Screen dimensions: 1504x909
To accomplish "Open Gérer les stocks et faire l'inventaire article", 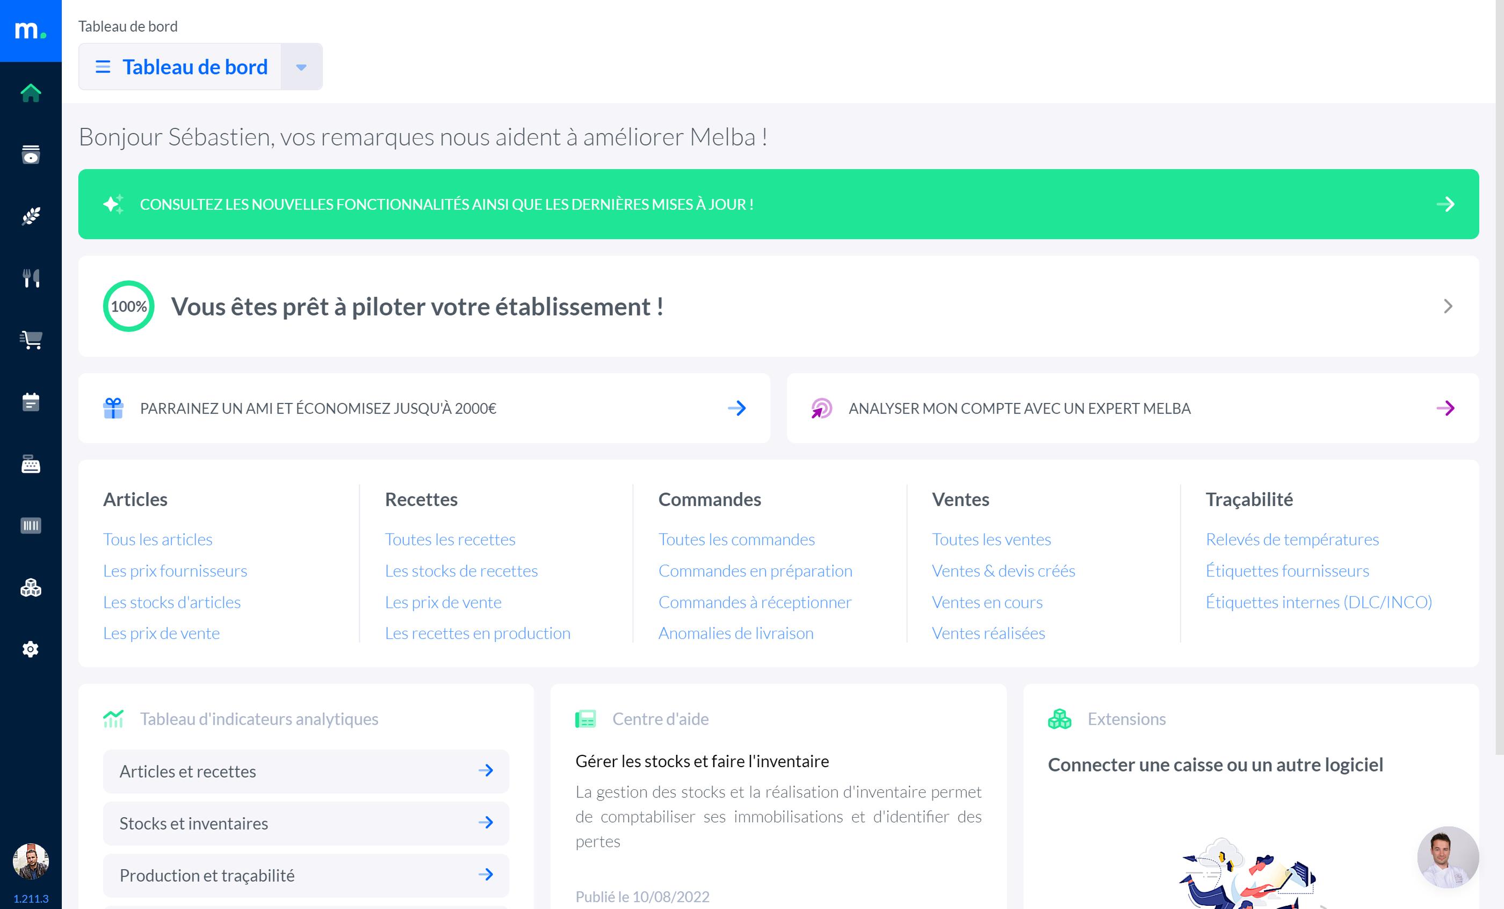I will point(702,761).
